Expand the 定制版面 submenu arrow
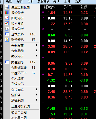This screenshot has height=119, width=96. pos(37,45)
